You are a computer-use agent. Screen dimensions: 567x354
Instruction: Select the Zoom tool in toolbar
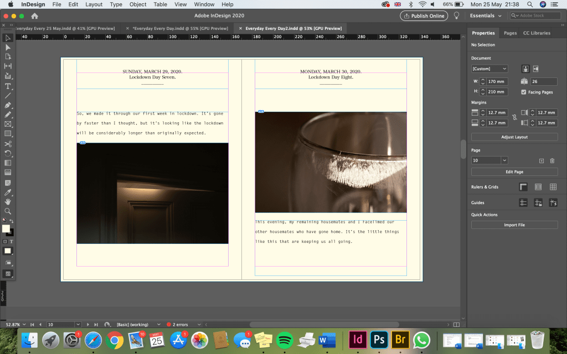point(8,211)
